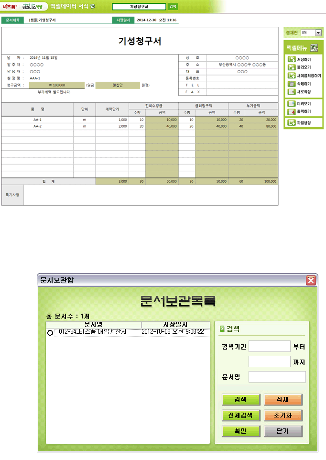326x460 pixels.
Task: Click the 초기화 reset button
Action: [x=283, y=416]
